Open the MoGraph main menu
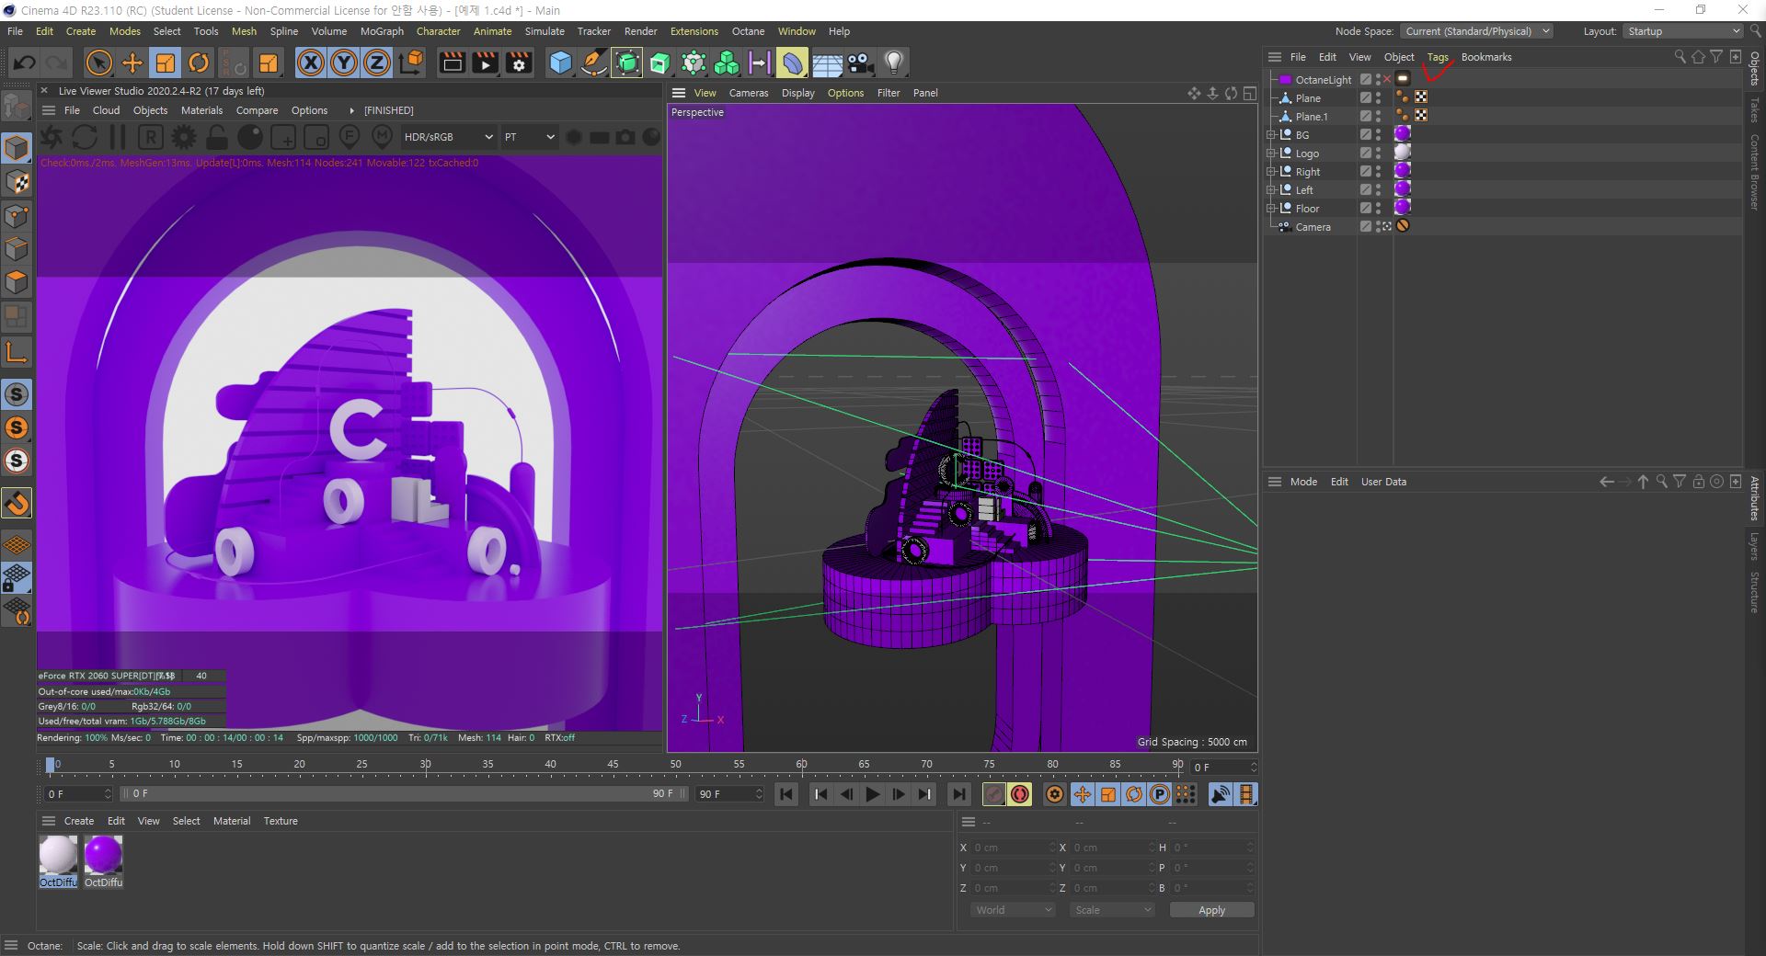This screenshot has width=1766, height=956. (x=382, y=31)
